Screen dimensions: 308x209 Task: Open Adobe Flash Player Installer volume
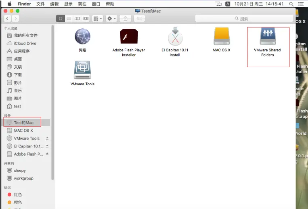click(129, 36)
